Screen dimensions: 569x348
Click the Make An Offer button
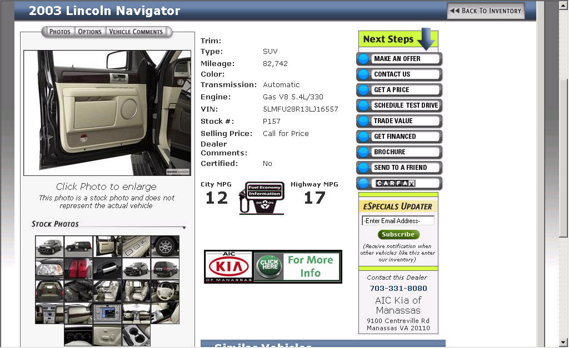pyautogui.click(x=399, y=59)
